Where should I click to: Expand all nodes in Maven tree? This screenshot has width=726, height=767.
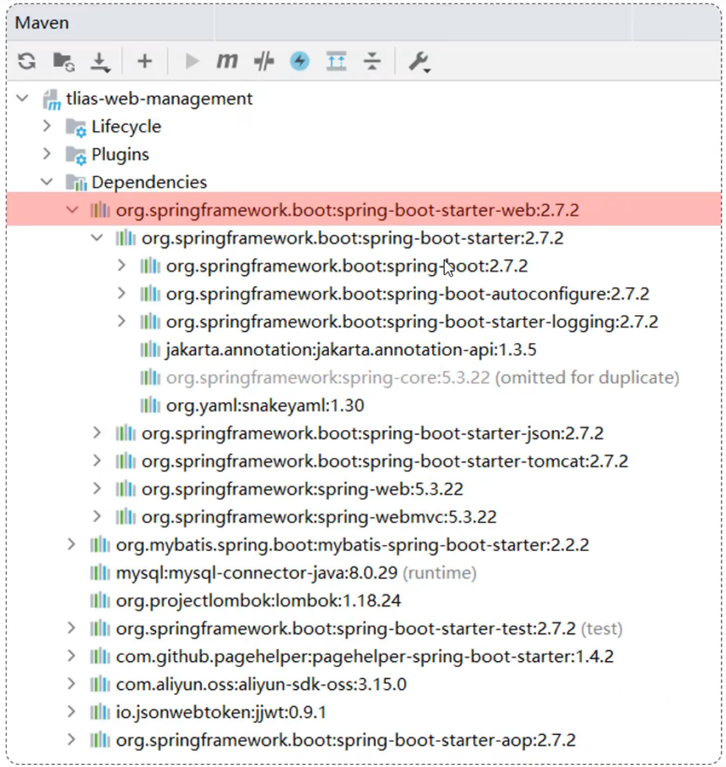[x=336, y=62]
